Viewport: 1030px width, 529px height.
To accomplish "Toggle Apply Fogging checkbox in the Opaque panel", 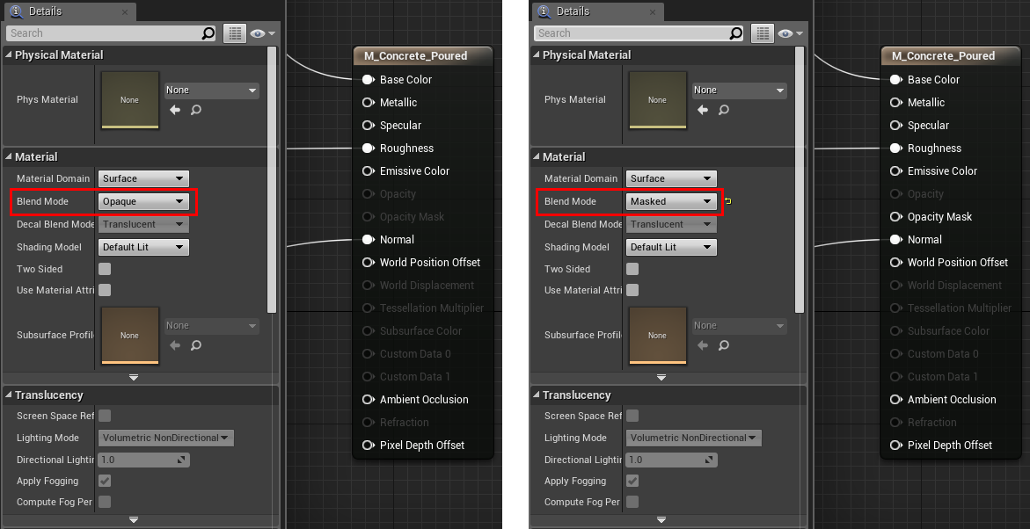I will click(x=105, y=481).
